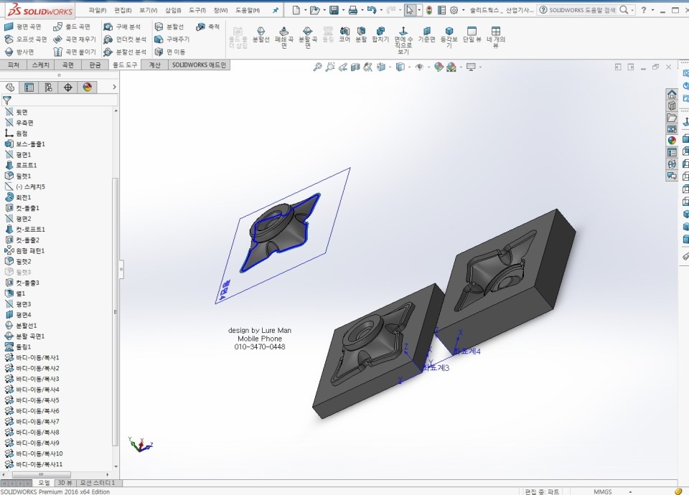Open the 모션 스터디 1 tab

[98, 483]
